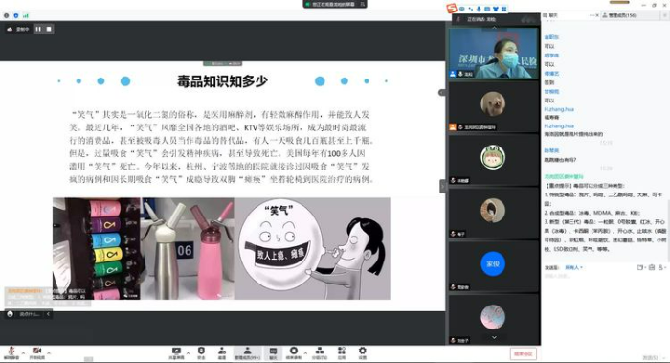Toggle the chat panel icon
Viewport: 670px width, 363px height.
click(273, 352)
